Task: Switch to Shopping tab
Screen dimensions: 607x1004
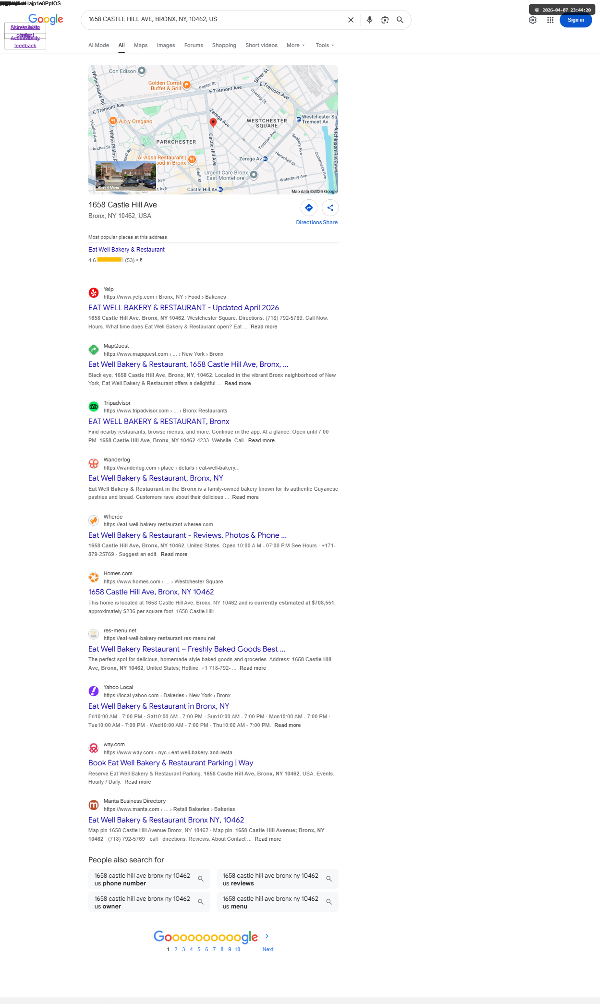Action: click(224, 45)
